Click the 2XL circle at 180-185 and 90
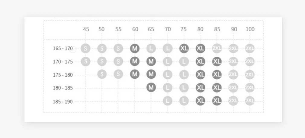Image resolution: width=305 pixels, height=138 pixels. (233, 88)
